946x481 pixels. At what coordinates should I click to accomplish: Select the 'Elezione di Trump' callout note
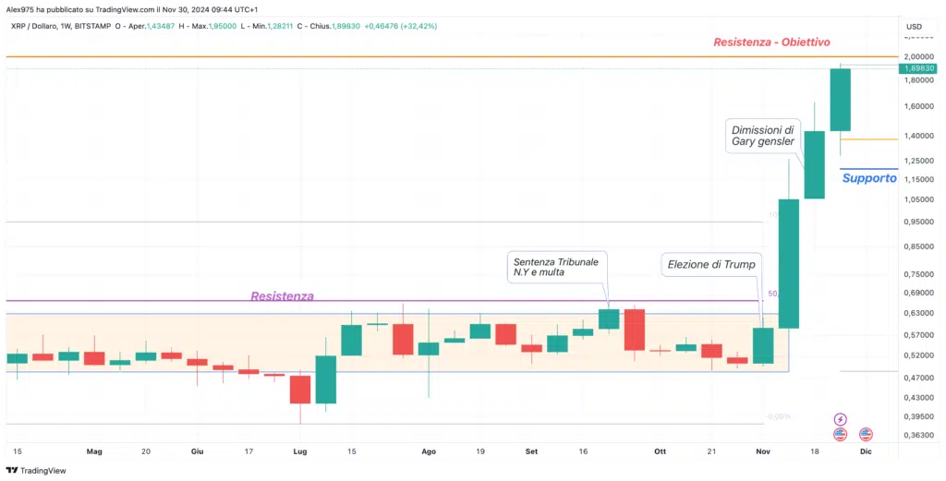pyautogui.click(x=711, y=265)
